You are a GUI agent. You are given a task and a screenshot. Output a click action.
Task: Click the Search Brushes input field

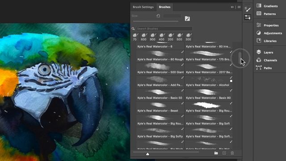click(164, 29)
